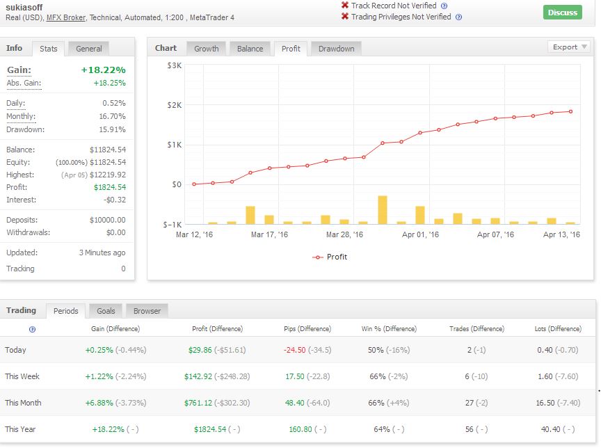
Task: Click Today's profit $29.86 cell
Action: pos(217,350)
